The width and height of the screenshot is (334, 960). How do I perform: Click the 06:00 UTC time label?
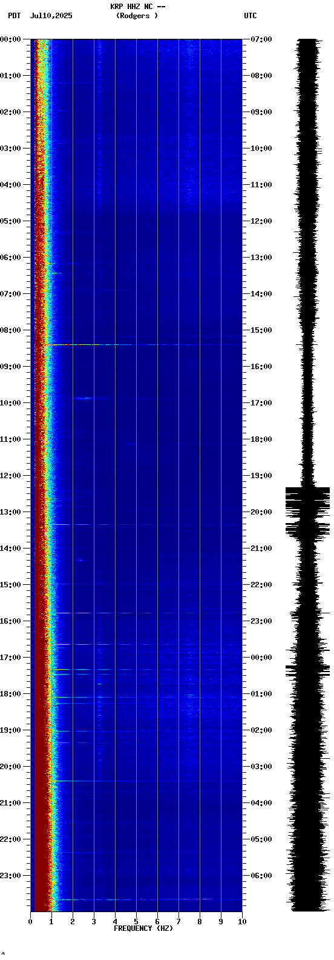(261, 876)
